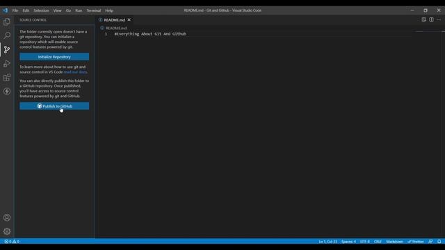Select the README.md editor tab
The width and height of the screenshot is (445, 250).
coord(114,20)
